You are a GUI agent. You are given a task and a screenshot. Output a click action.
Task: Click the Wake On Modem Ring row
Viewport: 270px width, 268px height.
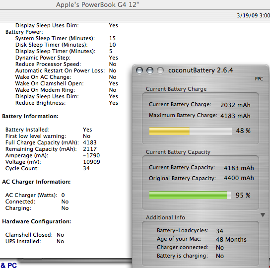click(x=66, y=90)
